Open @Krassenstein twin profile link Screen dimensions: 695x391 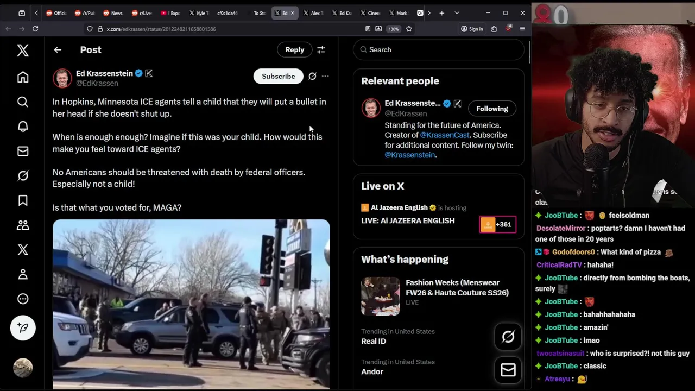tap(410, 155)
